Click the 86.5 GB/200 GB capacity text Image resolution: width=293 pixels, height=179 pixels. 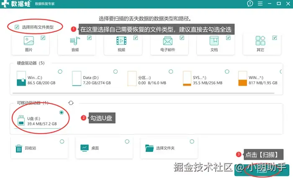click(41, 83)
